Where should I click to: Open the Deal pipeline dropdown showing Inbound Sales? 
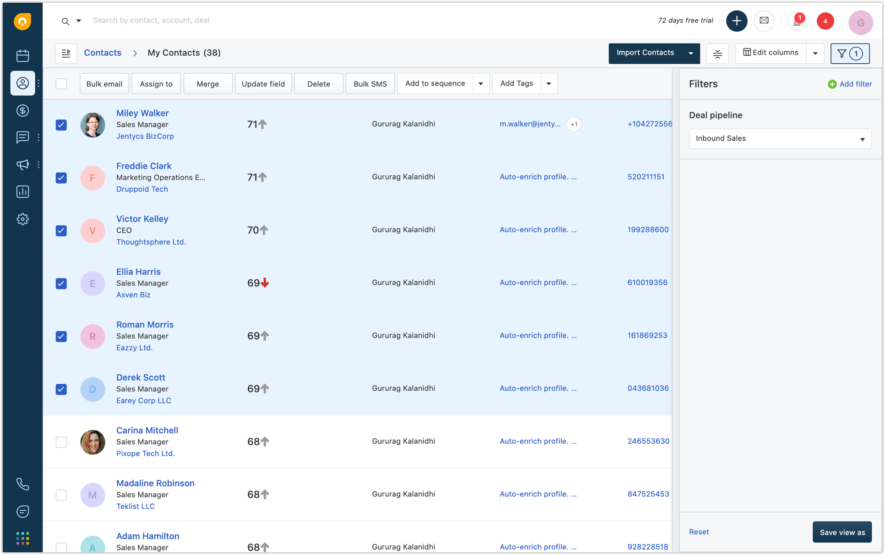[x=780, y=138]
